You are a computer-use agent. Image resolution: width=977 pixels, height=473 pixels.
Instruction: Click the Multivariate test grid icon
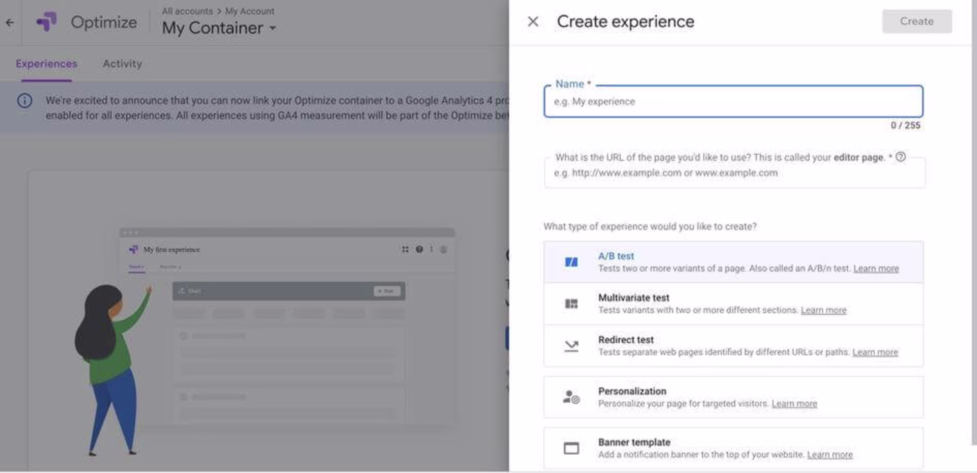(x=571, y=304)
